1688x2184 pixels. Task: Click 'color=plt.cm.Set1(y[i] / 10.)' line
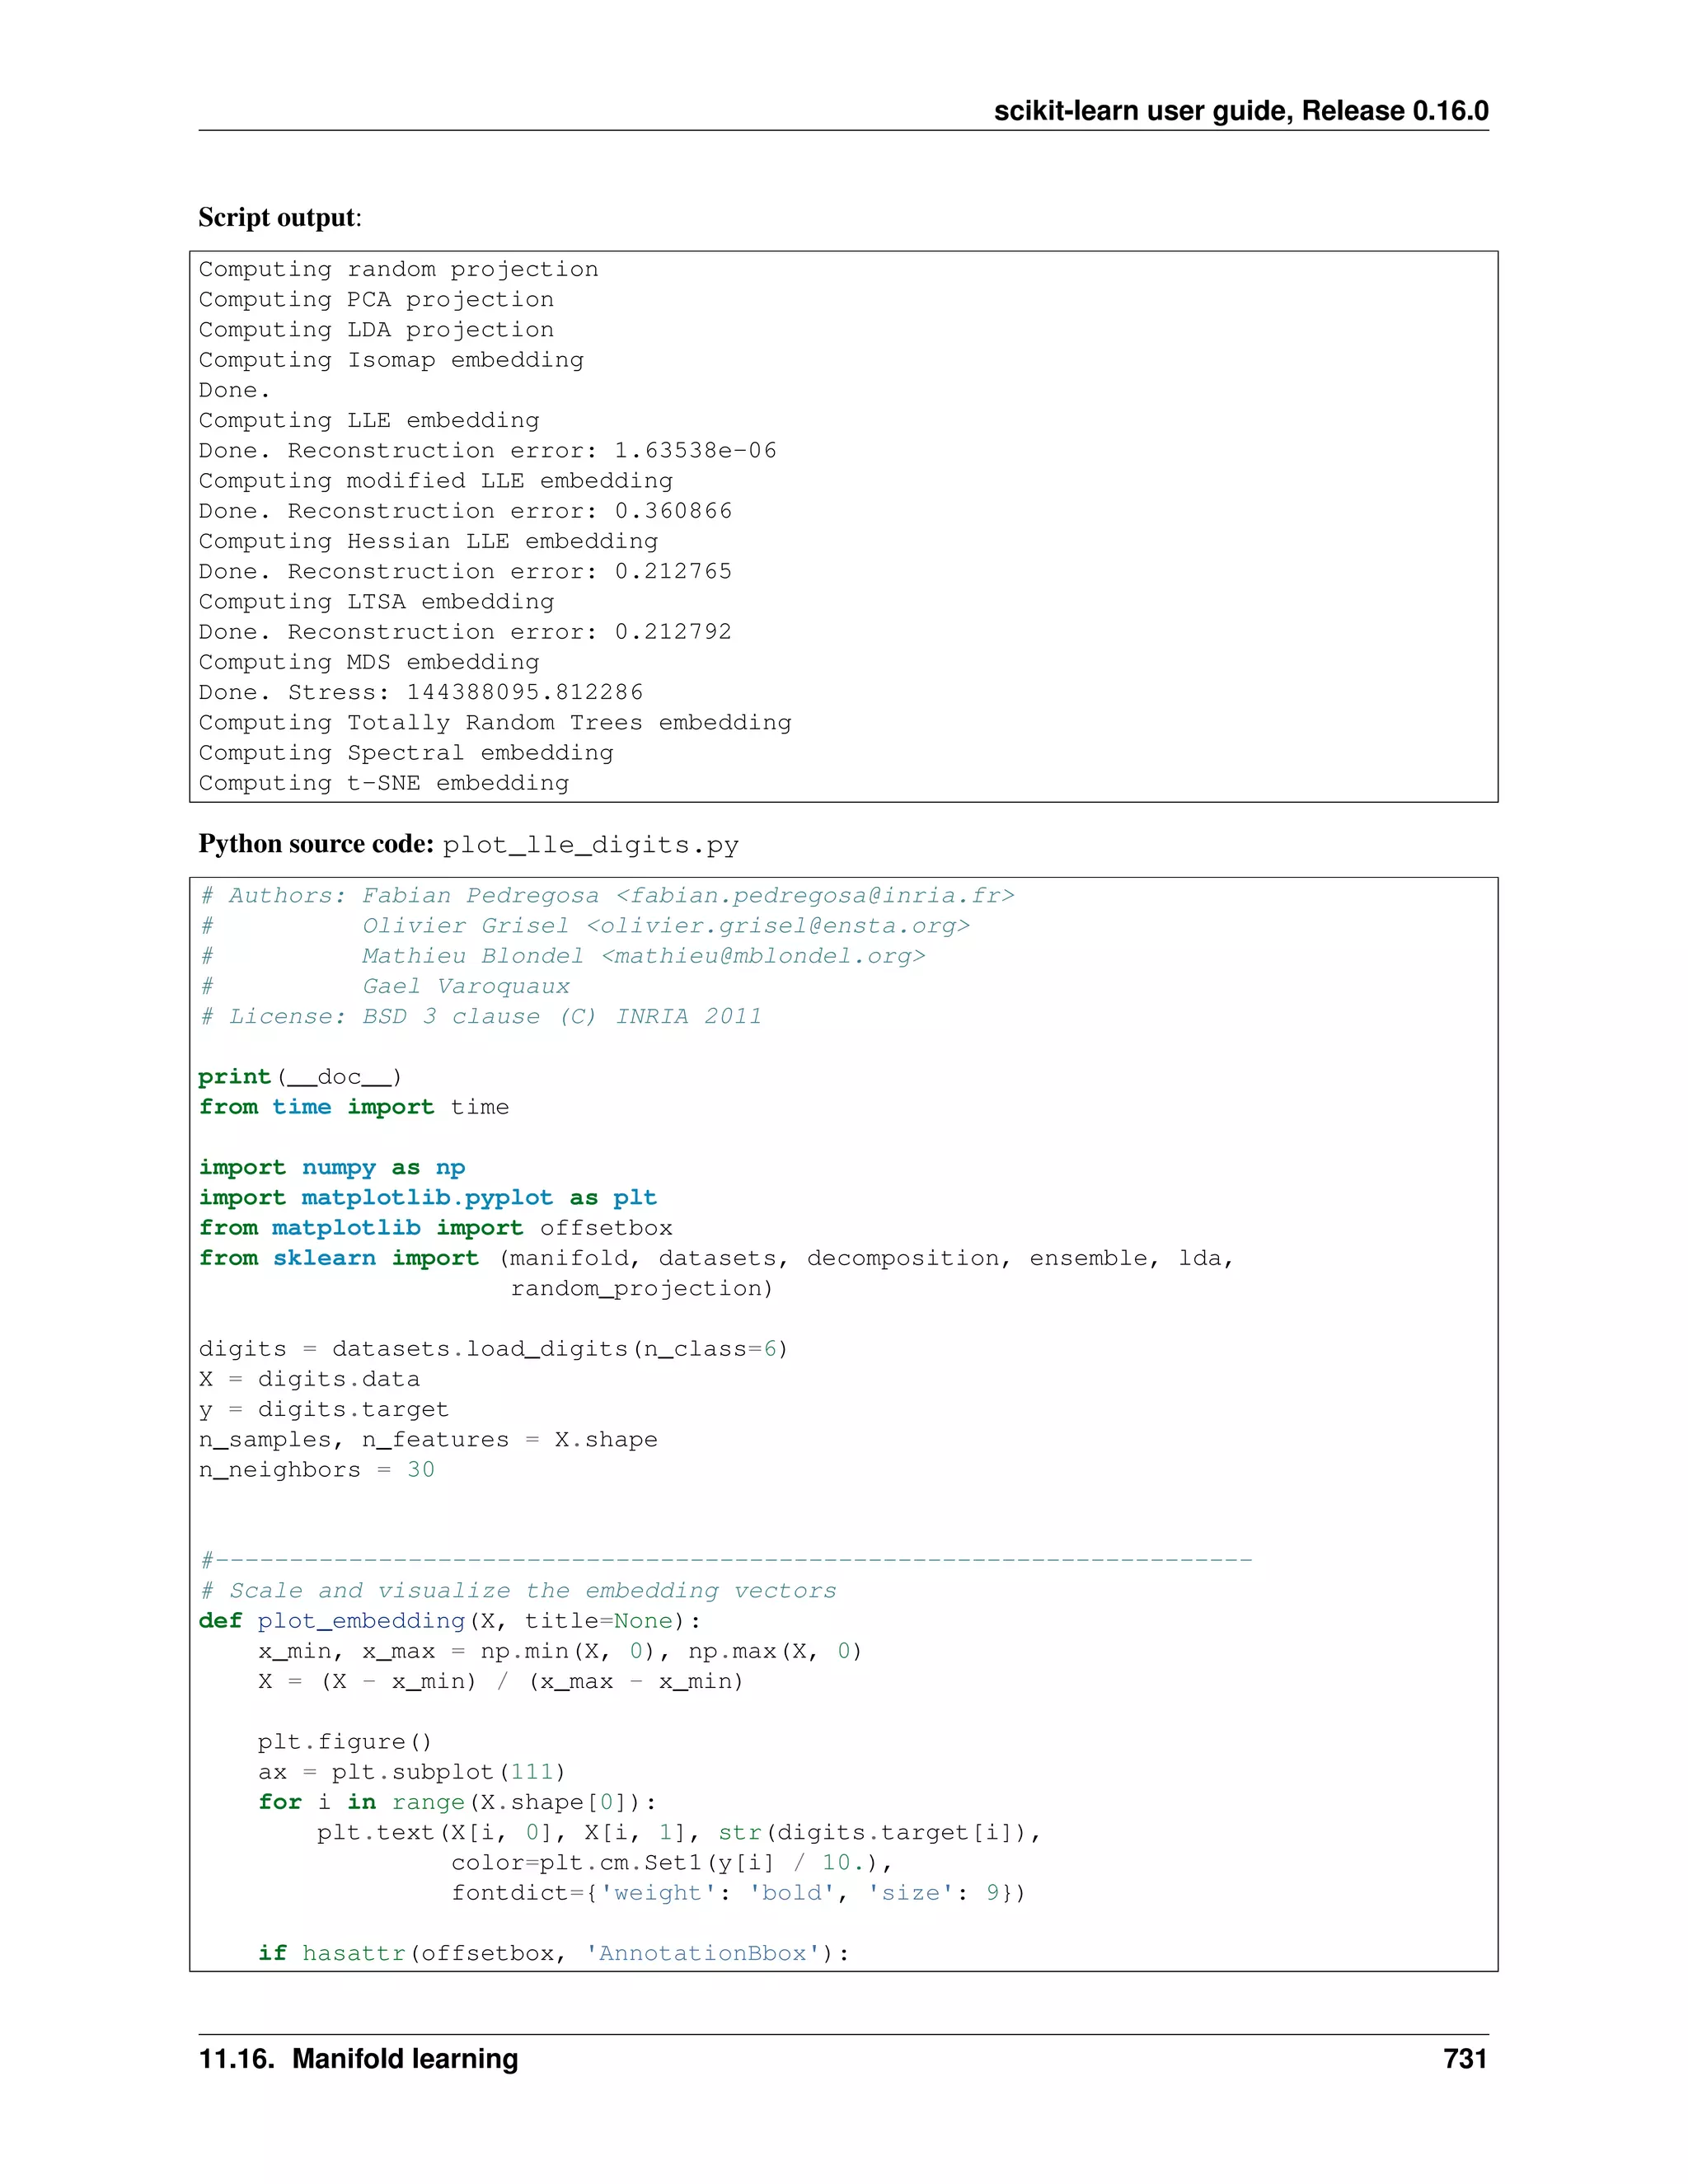point(672,1863)
